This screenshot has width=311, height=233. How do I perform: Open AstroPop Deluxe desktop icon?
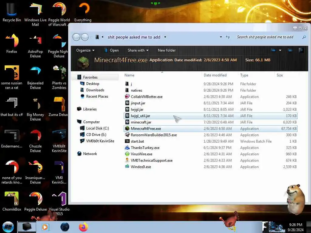(x=35, y=46)
